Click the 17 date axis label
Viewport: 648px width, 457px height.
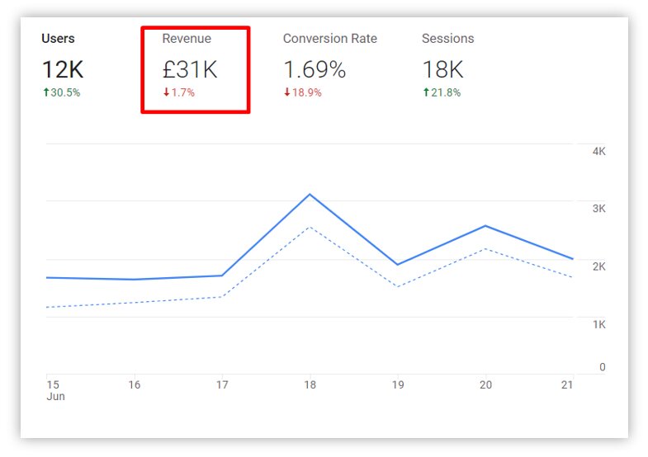coord(222,384)
